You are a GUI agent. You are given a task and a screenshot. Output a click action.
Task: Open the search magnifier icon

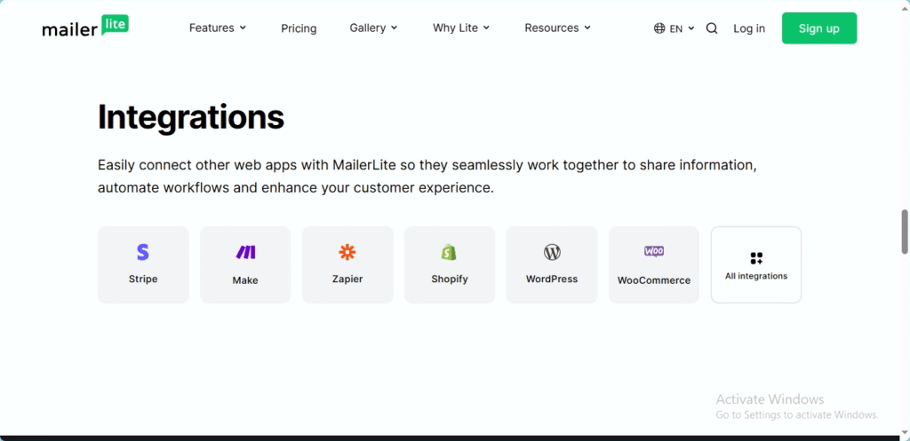point(712,28)
